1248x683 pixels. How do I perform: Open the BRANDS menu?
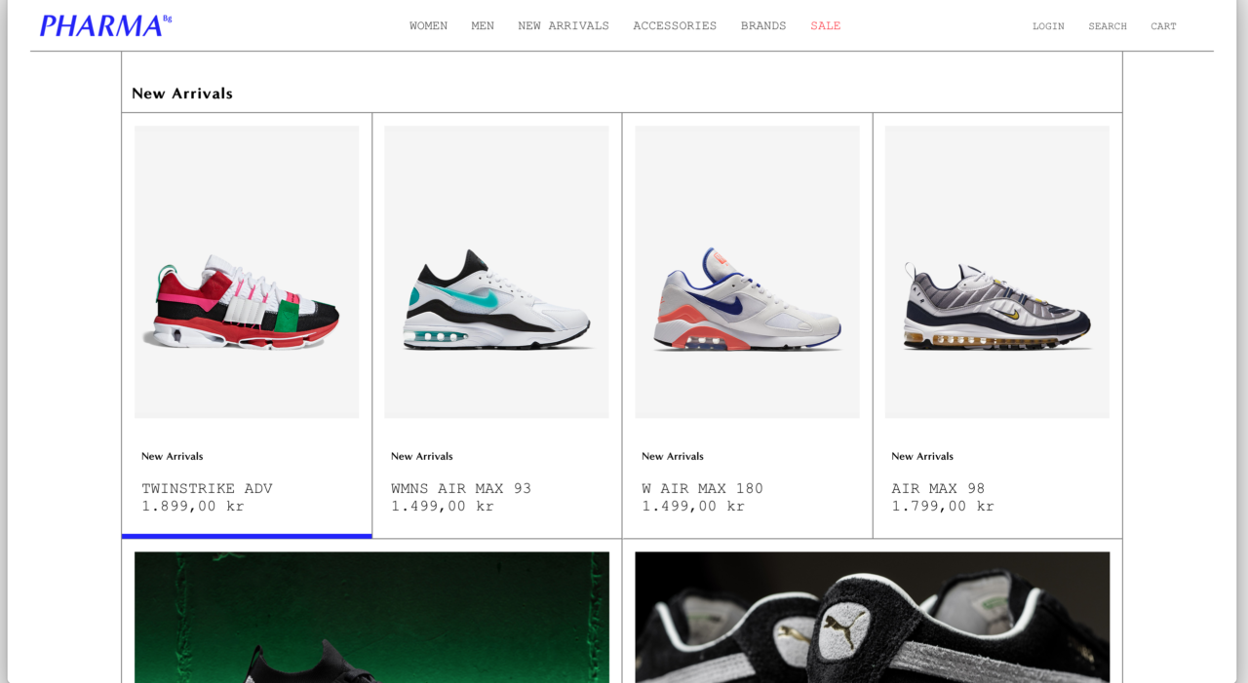(763, 26)
